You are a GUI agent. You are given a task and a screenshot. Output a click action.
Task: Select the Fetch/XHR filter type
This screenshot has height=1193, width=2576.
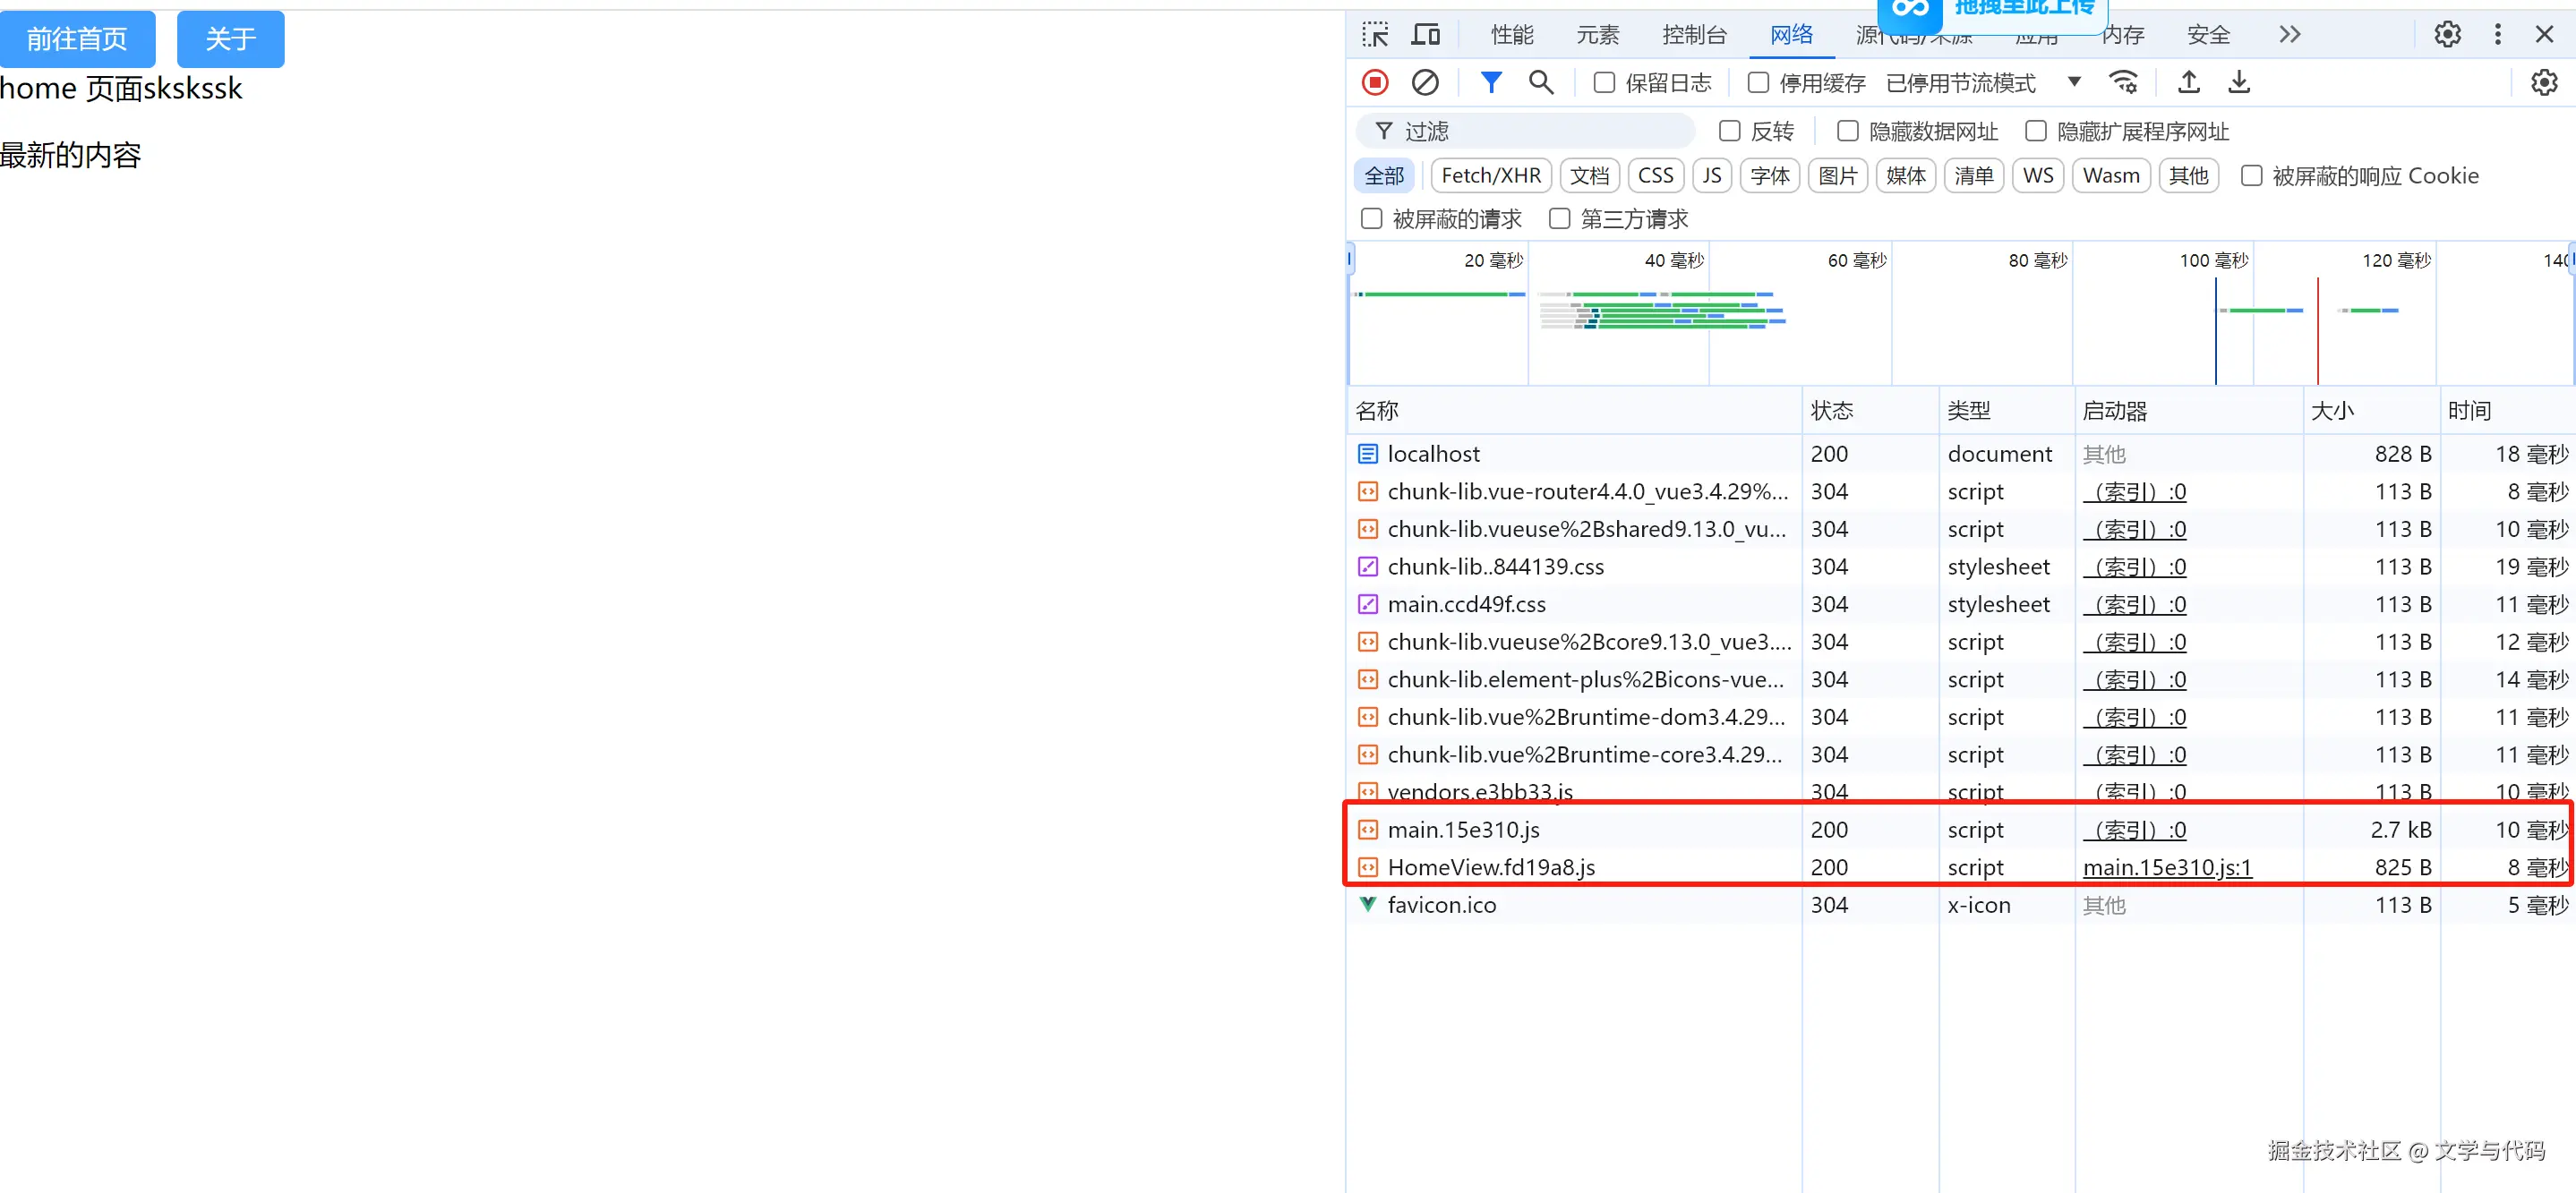tap(1490, 175)
